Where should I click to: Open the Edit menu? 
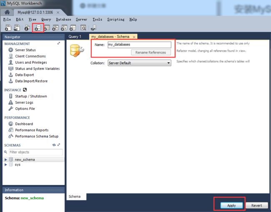click(20, 19)
